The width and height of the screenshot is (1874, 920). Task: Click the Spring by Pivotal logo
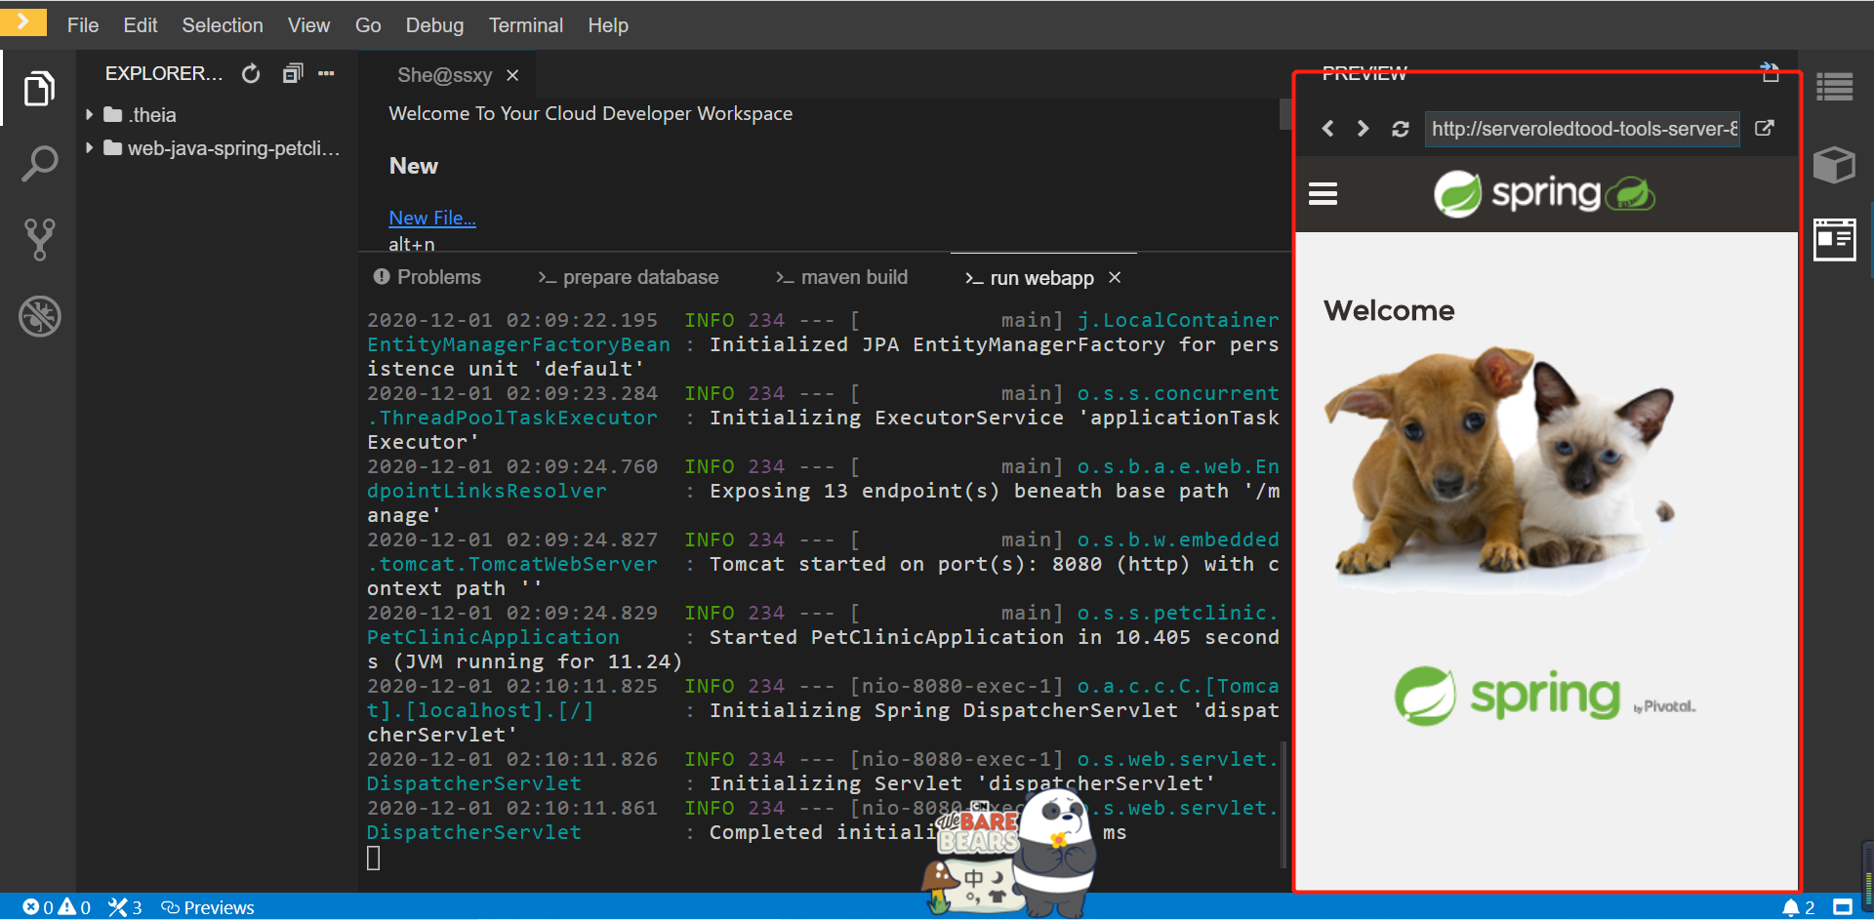[x=1545, y=696]
